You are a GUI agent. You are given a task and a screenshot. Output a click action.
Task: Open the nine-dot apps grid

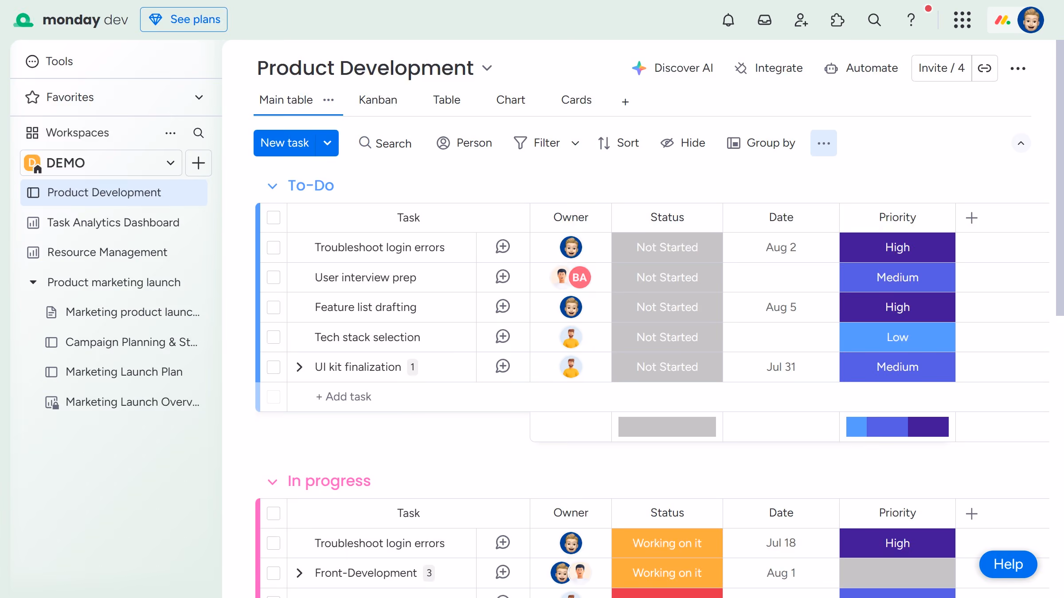tap(962, 20)
